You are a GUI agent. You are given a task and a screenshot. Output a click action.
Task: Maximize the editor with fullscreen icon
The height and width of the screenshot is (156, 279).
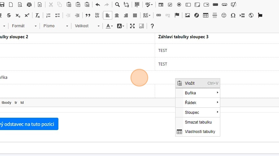[x=132, y=26]
